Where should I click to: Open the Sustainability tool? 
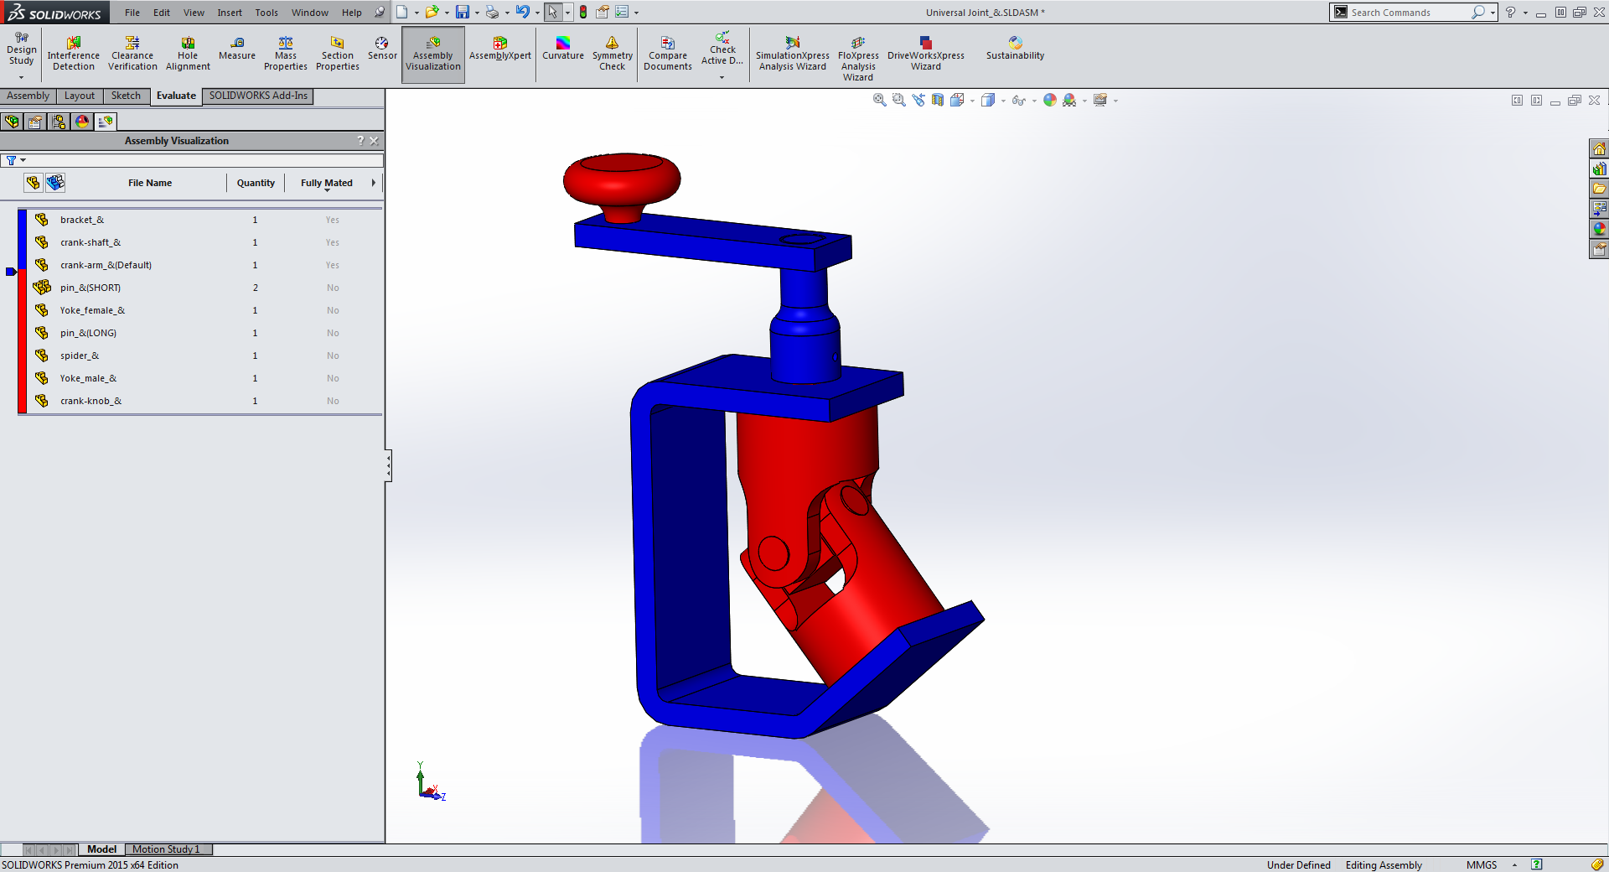(x=1015, y=49)
